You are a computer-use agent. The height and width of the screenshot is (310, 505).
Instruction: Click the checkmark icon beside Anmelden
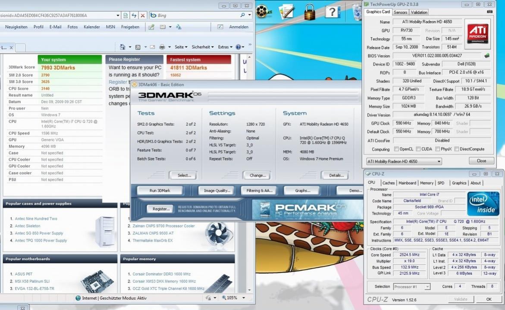click(x=220, y=27)
